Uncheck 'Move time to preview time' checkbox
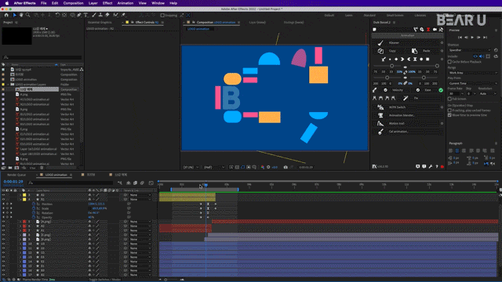 (x=449, y=115)
